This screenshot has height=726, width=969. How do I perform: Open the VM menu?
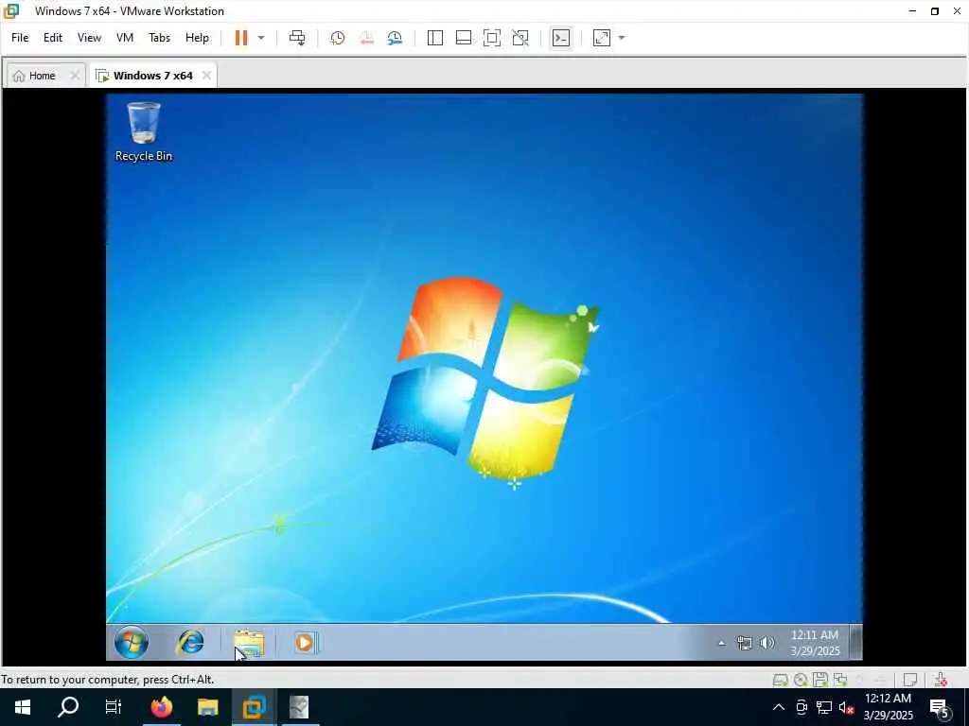(x=125, y=38)
